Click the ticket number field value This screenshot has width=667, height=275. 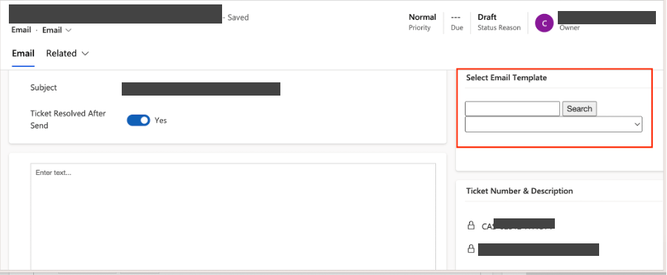click(x=518, y=226)
